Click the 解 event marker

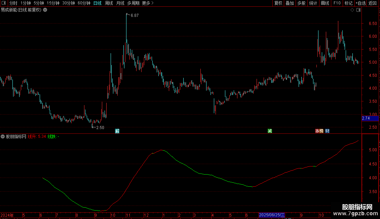tap(117, 131)
